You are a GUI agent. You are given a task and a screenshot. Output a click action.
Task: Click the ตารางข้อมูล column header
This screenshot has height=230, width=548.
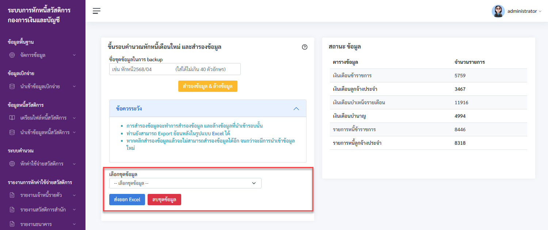(345, 62)
